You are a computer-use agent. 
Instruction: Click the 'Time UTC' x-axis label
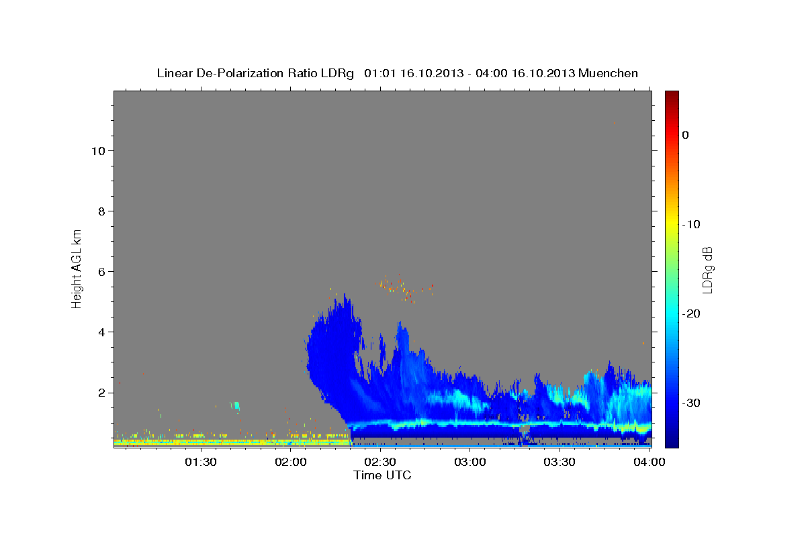click(x=382, y=475)
